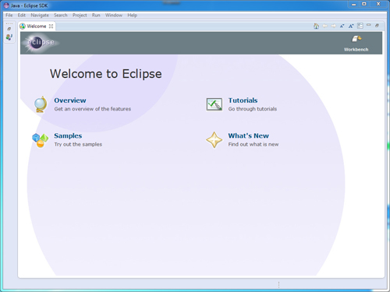Image resolution: width=390 pixels, height=292 pixels.
Task: Follow the Overview heading link
Action: click(x=70, y=100)
